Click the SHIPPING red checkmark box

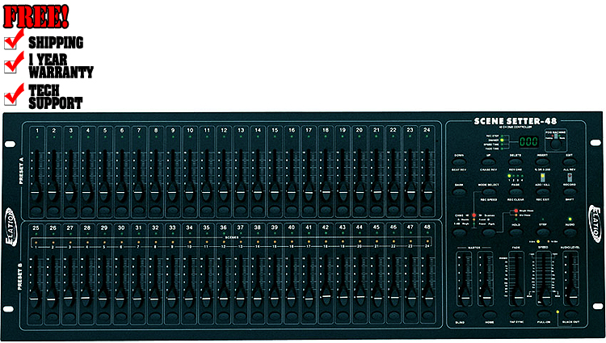click(x=14, y=40)
